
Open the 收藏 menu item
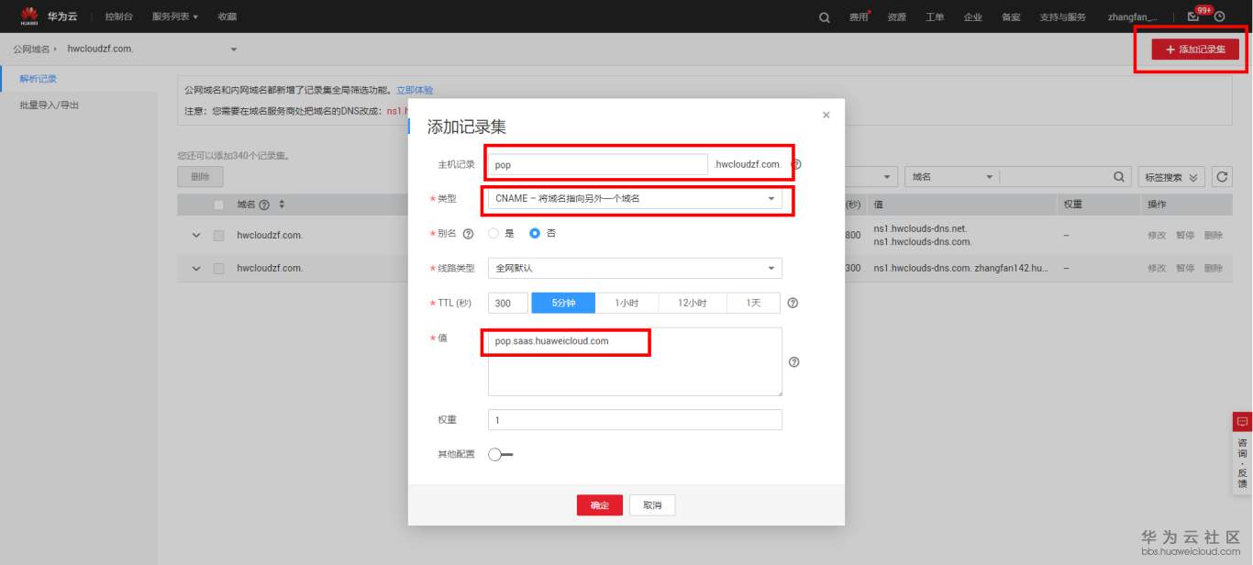[x=227, y=17]
